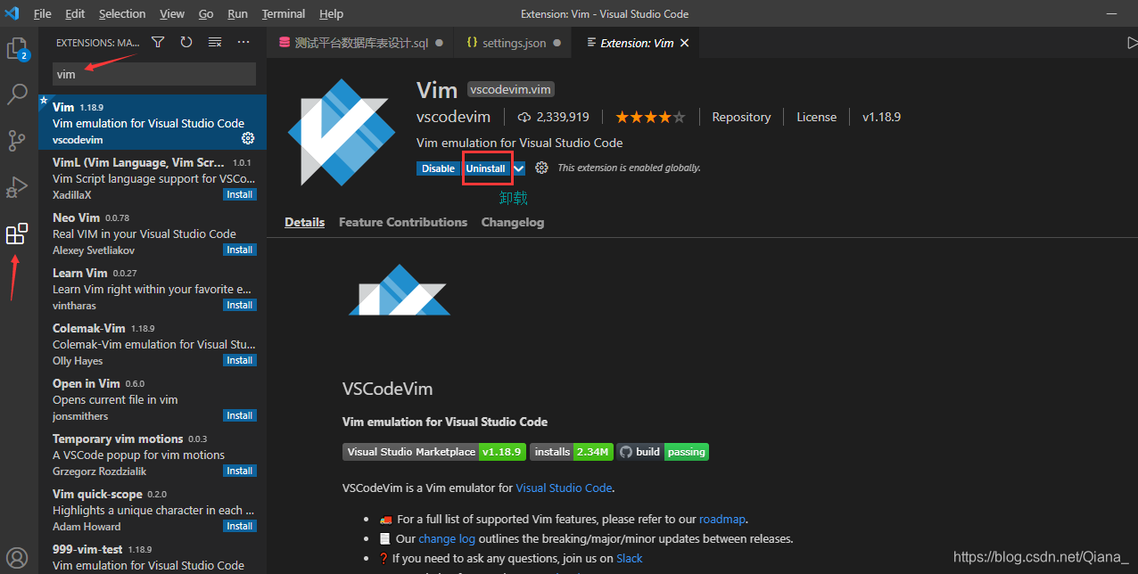Screen dimensions: 1138x574
Task: Open the manage gear next to Uninstall
Action: tap(541, 168)
